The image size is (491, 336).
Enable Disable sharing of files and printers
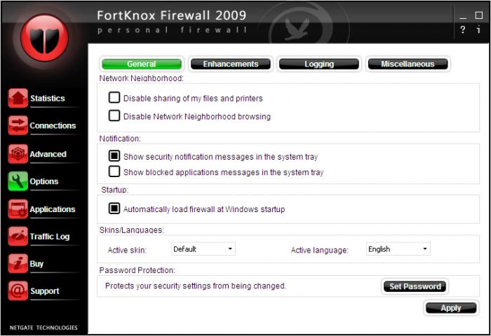point(114,97)
